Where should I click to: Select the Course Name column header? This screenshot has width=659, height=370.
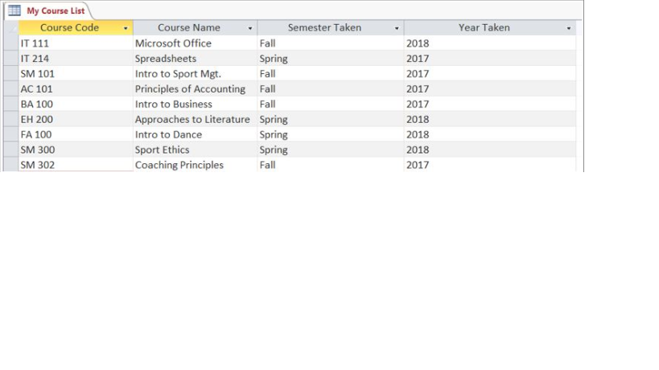click(188, 28)
